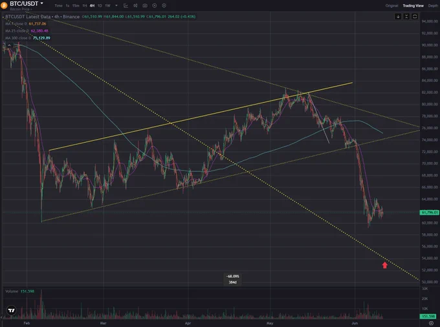This screenshot has height=327, width=440.
Task: Click the May label on time axis
Action: point(270,323)
